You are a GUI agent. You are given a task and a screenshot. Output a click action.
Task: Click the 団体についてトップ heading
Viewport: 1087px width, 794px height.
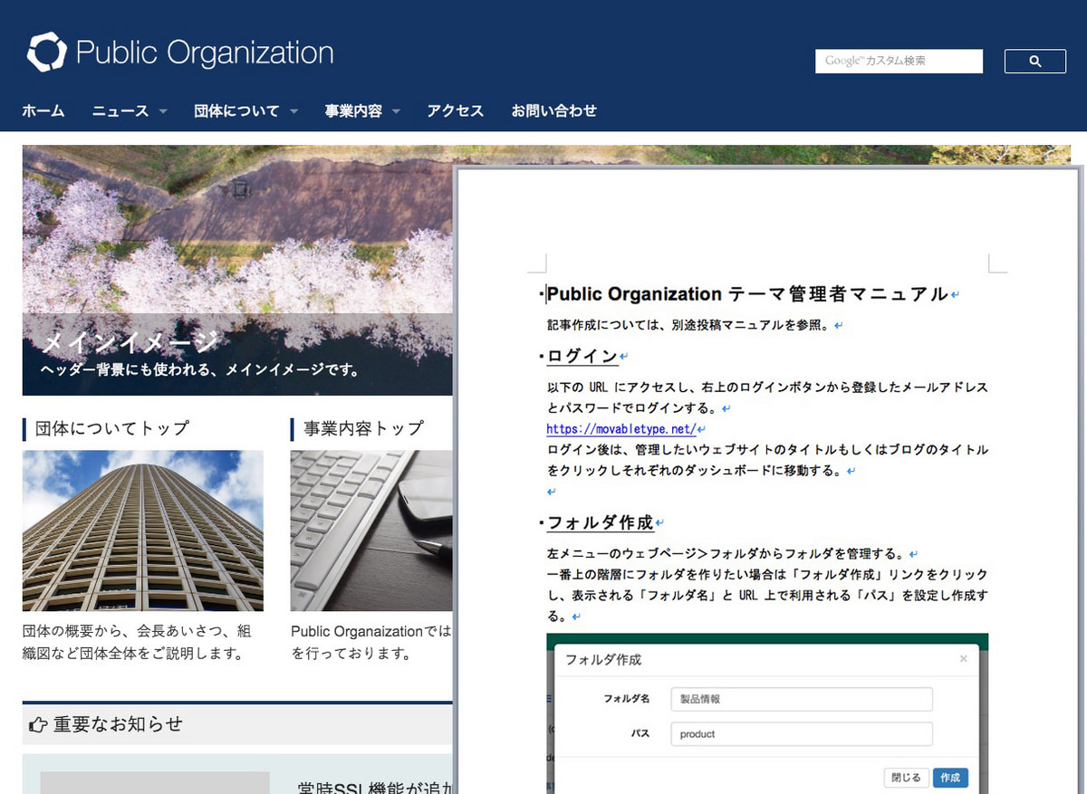[111, 428]
